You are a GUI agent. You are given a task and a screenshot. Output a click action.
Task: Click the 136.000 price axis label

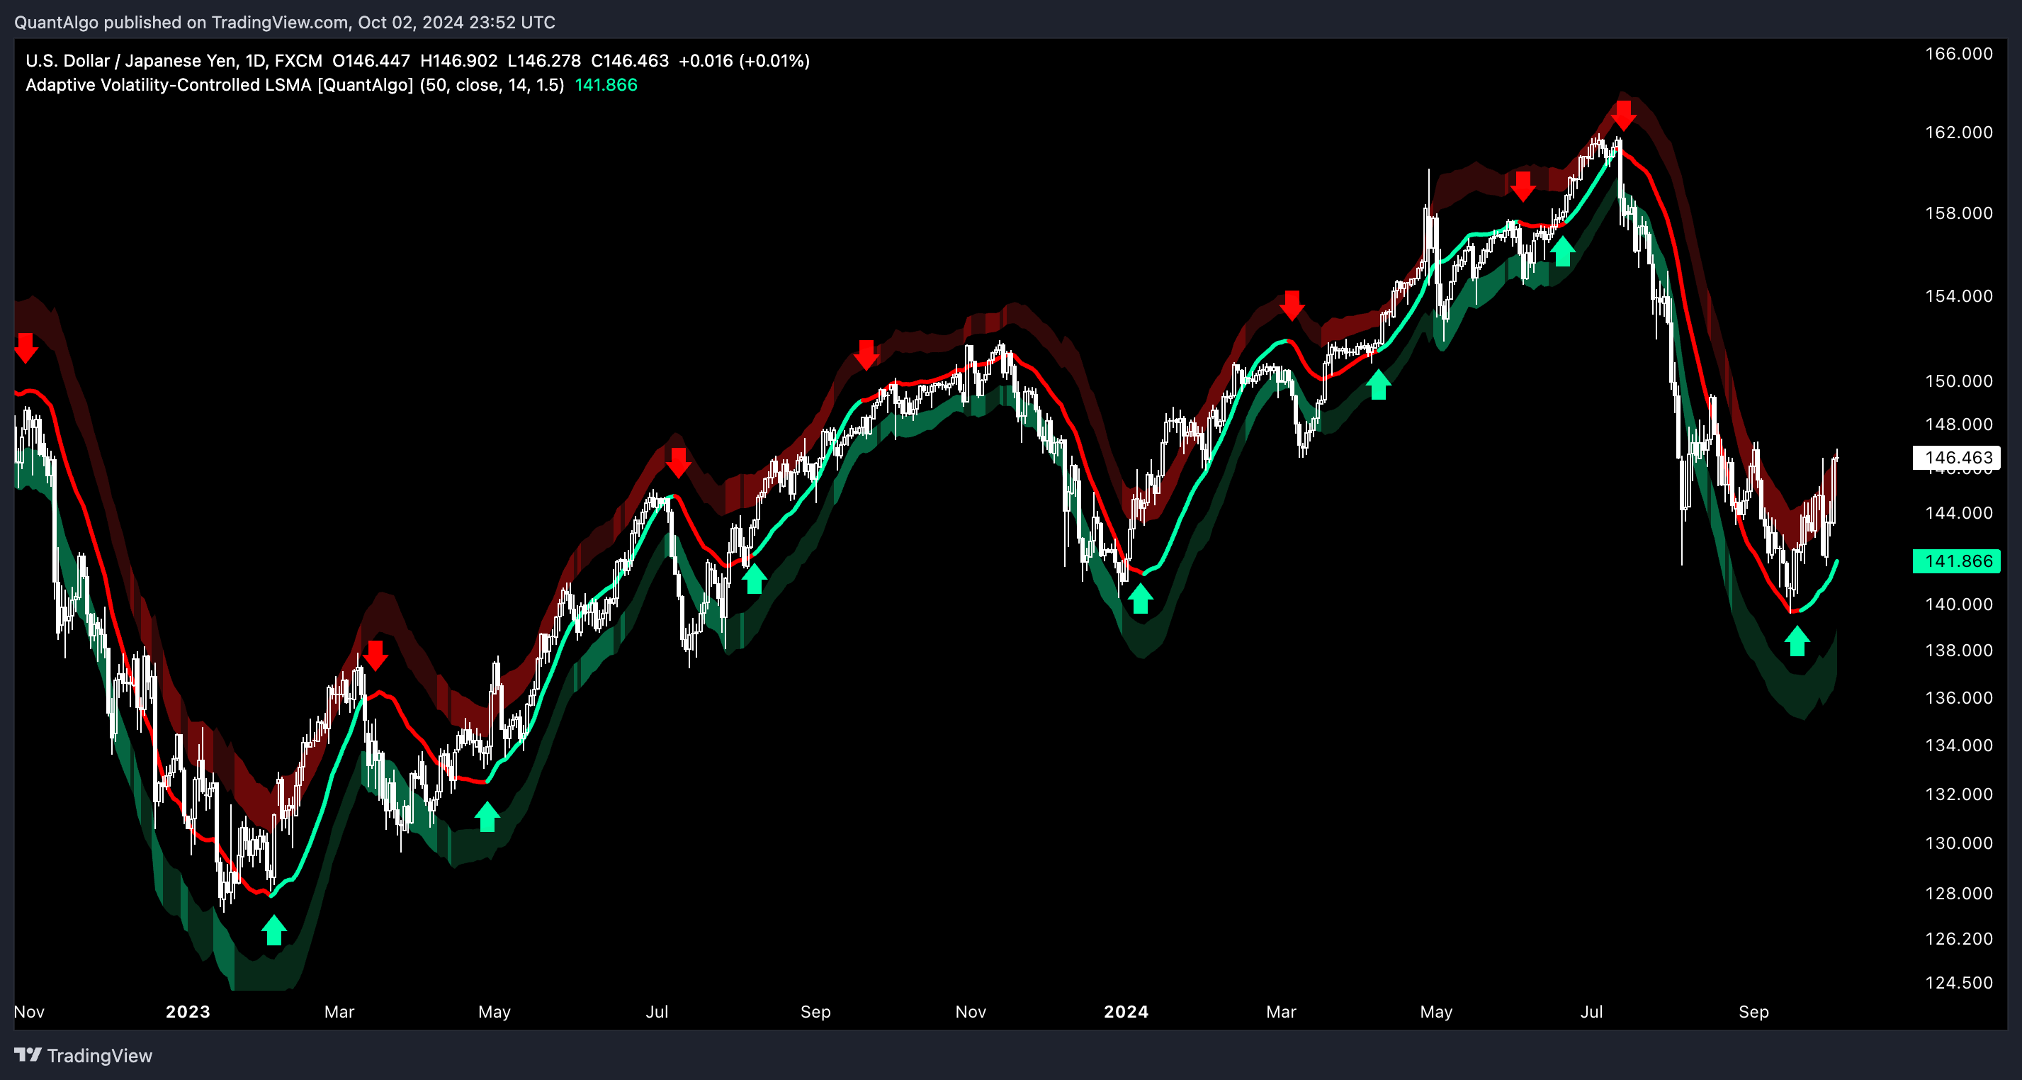[1958, 697]
